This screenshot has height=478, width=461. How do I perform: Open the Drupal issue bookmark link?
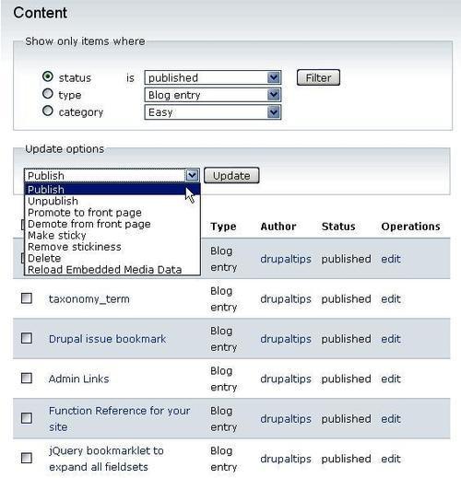[107, 339]
